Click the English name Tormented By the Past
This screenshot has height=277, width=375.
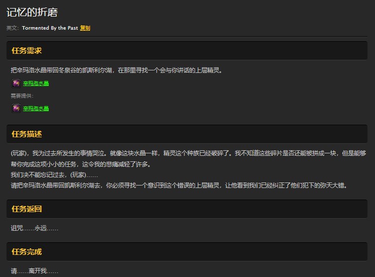tap(50, 28)
